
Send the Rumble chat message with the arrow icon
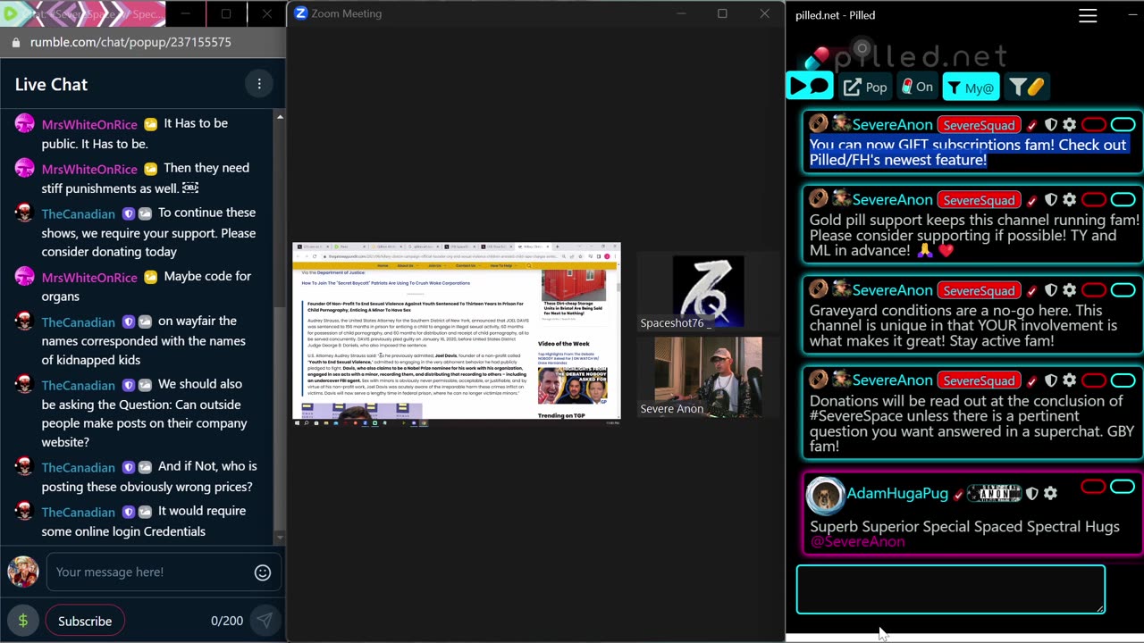tap(265, 621)
